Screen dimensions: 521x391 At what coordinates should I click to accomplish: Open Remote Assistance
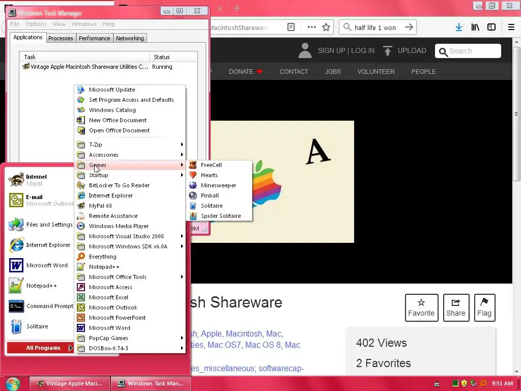point(130,216)
